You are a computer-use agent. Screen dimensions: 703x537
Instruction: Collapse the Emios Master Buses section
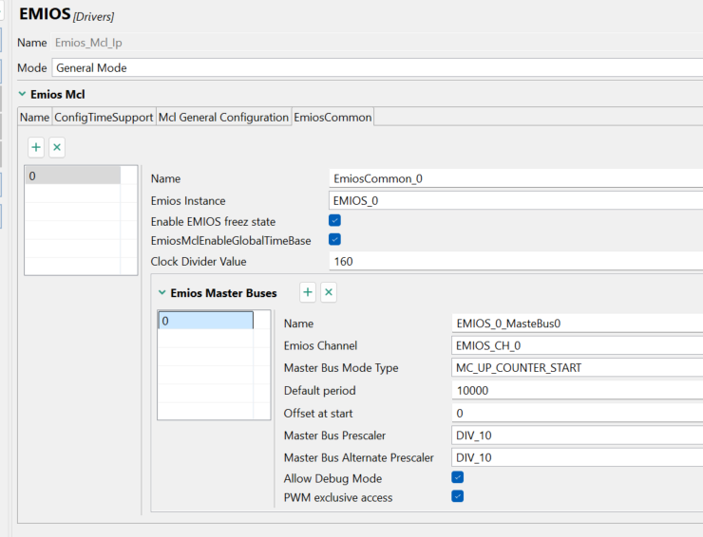point(162,293)
